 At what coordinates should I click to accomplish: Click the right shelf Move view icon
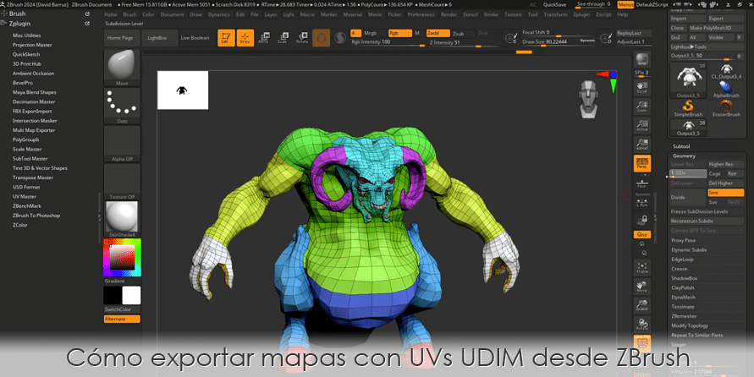click(642, 287)
